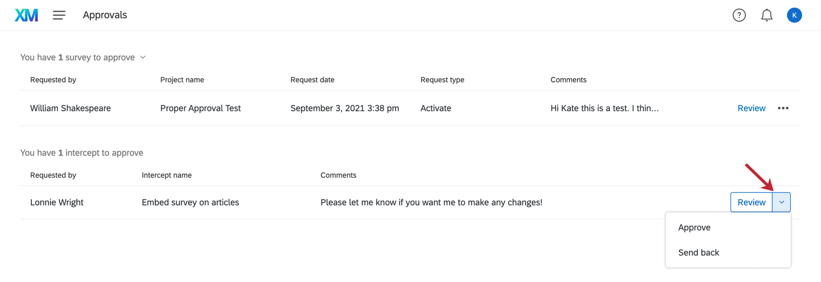Select Approve from the open dropdown
821x282 pixels.
(694, 227)
